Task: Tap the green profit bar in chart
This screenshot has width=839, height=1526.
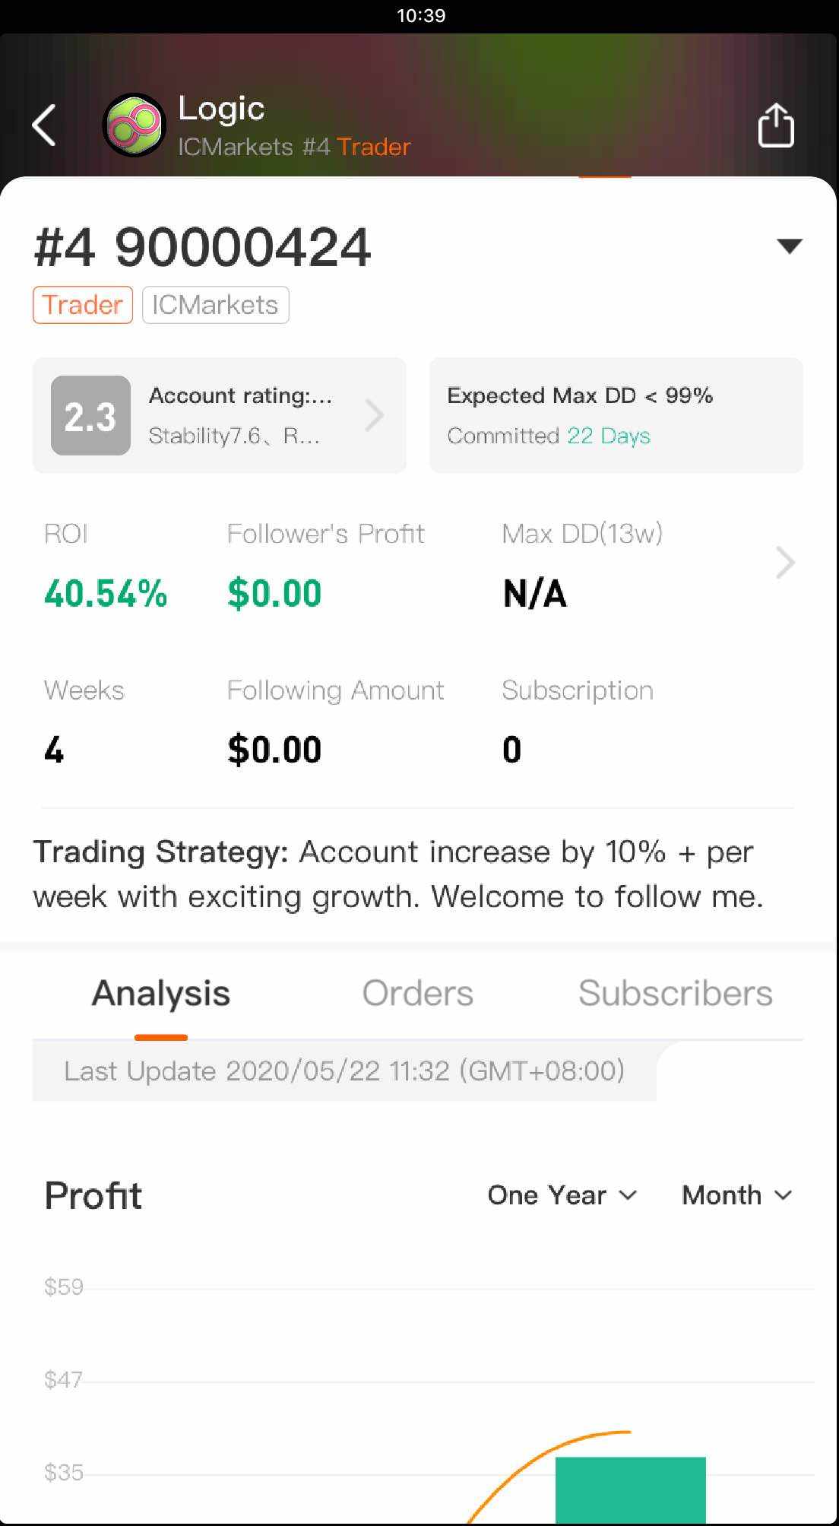Action: tap(630, 1489)
